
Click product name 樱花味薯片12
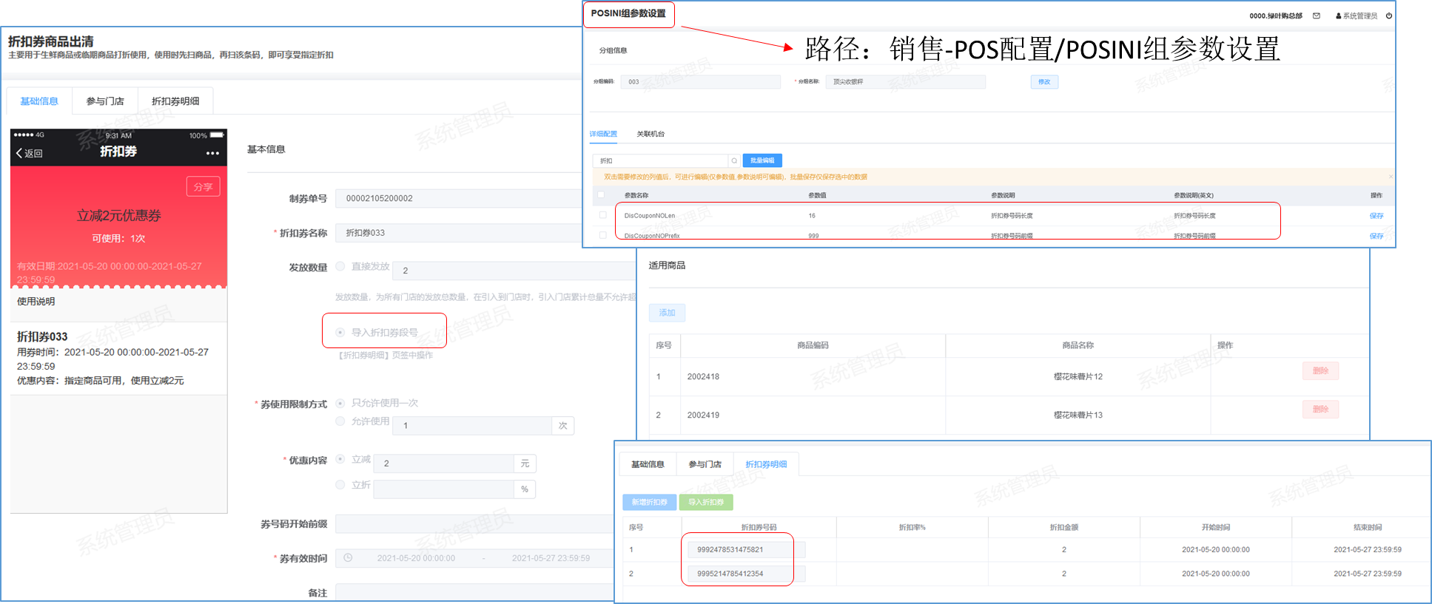click(1078, 376)
